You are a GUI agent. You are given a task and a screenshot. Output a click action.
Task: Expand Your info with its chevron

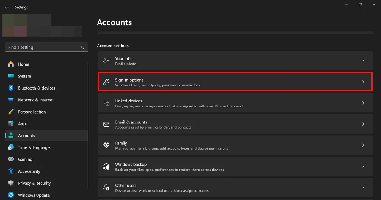click(363, 61)
